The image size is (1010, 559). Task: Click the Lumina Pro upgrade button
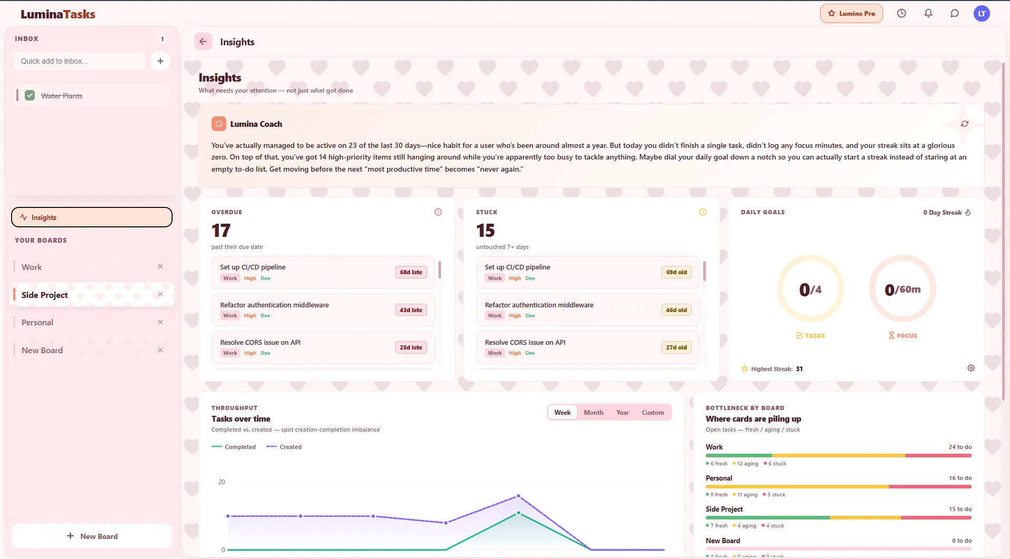[x=851, y=14]
